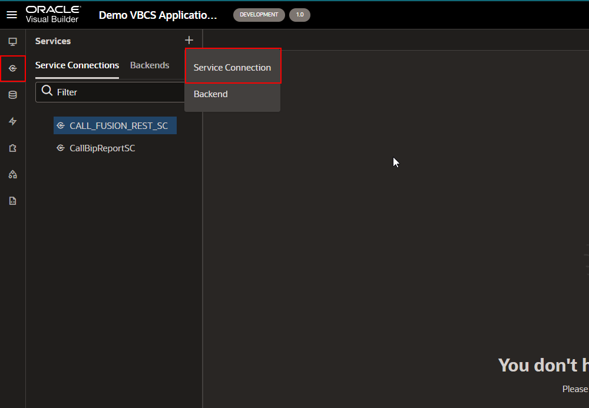Screen dimensions: 589x408
Task: Switch to the Backends tab
Action: 150,65
